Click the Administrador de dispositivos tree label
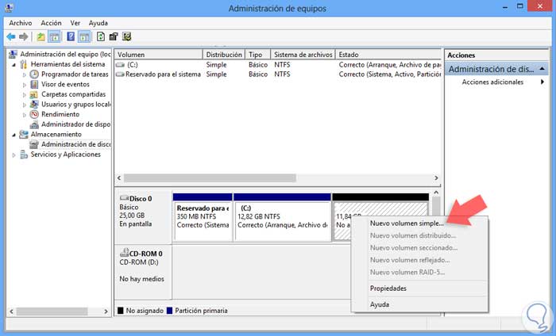 click(x=76, y=124)
